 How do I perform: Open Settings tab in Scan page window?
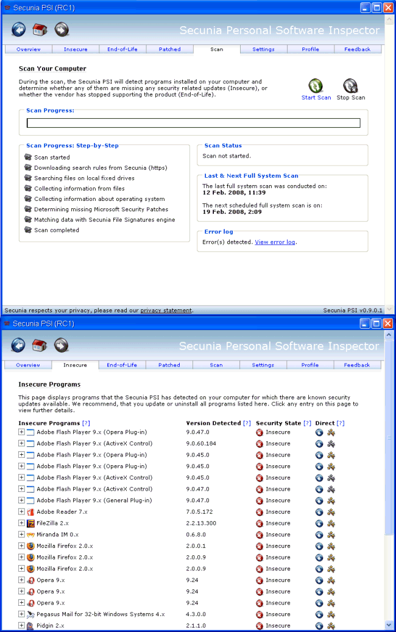[263, 49]
